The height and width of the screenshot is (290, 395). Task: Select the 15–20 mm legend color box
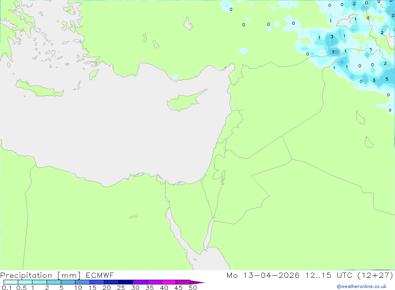97,282
